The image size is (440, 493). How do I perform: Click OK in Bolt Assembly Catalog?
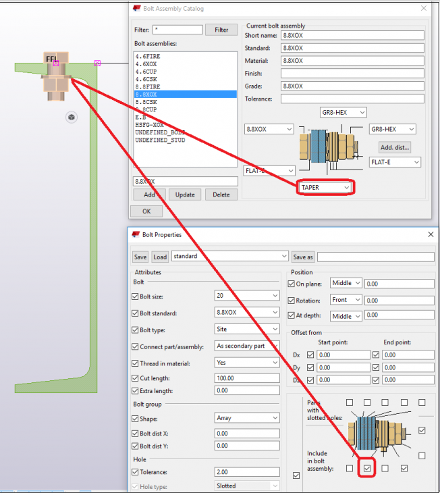pyautogui.click(x=146, y=211)
